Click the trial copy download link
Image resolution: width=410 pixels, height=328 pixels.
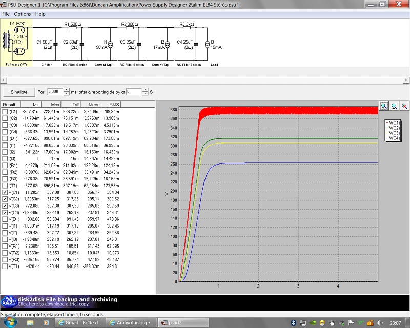(53, 304)
